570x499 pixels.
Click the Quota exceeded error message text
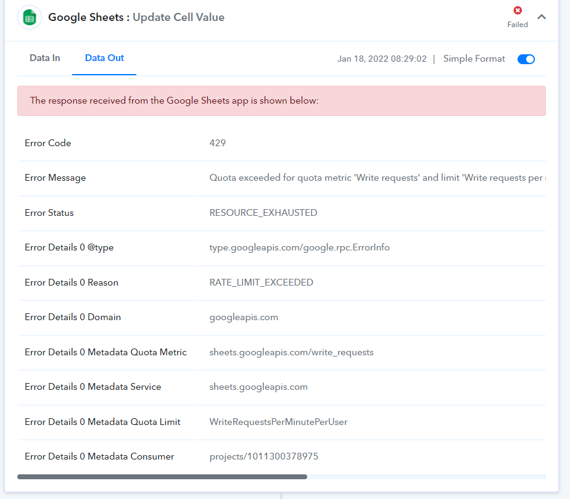378,178
